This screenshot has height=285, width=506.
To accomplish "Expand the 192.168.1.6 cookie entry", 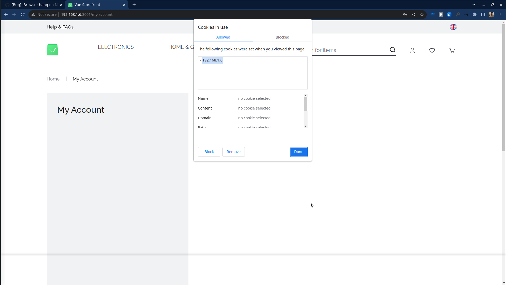I will point(200,60).
